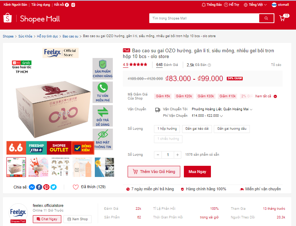Open Instagram link in top bar
296x226 pixels.
[73, 5]
